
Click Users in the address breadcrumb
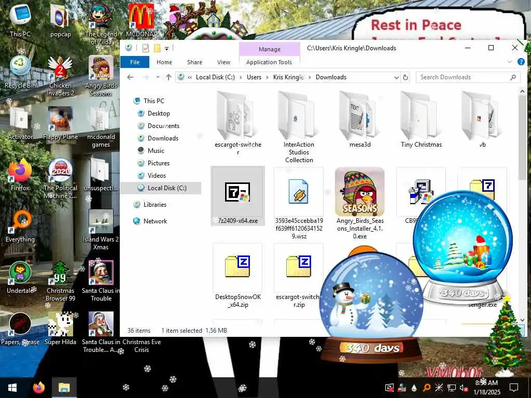(254, 77)
